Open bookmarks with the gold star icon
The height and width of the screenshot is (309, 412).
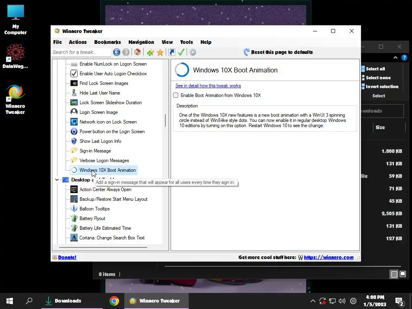point(160,52)
